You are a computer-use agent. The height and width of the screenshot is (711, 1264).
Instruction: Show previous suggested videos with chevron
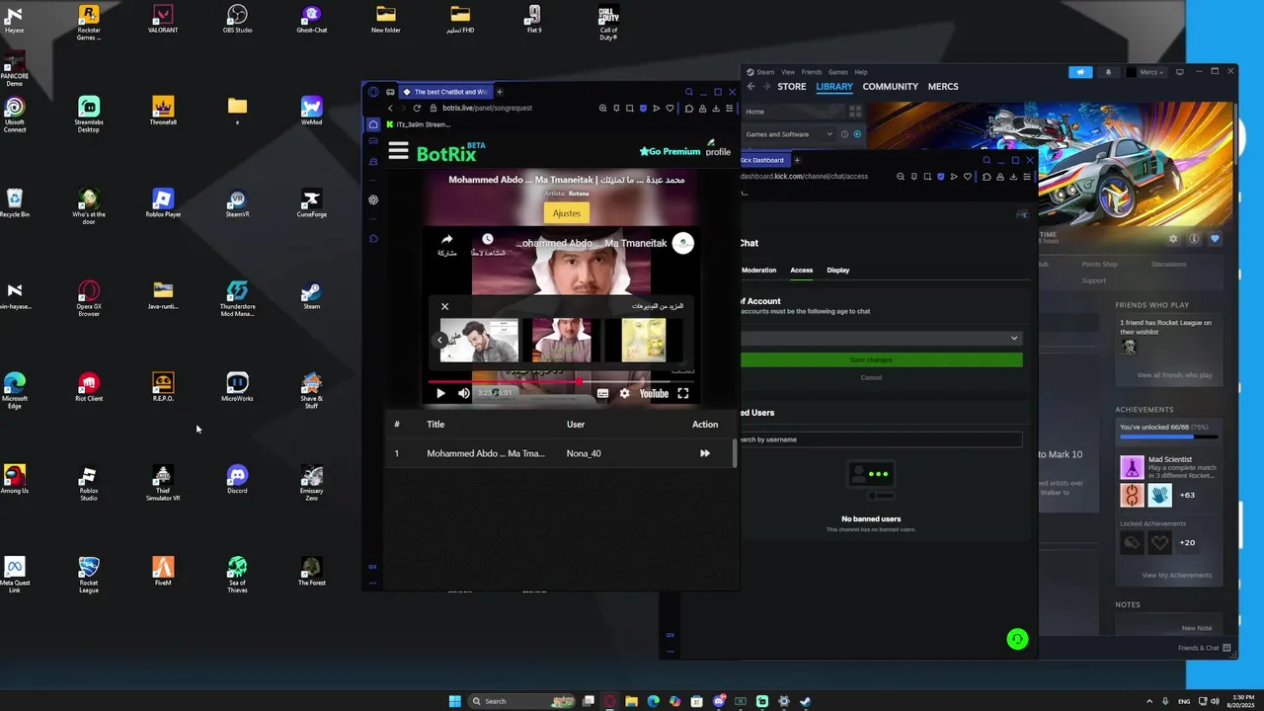440,340
